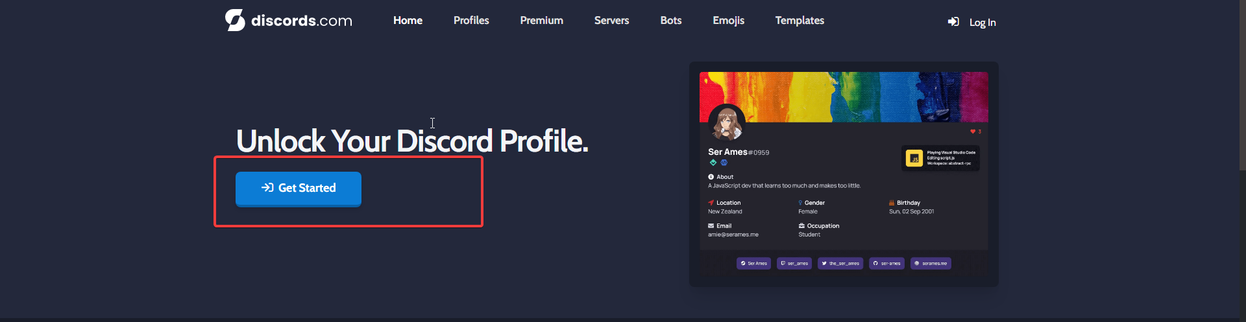1246x322 pixels.
Task: Click the Student occupation value
Action: point(809,235)
